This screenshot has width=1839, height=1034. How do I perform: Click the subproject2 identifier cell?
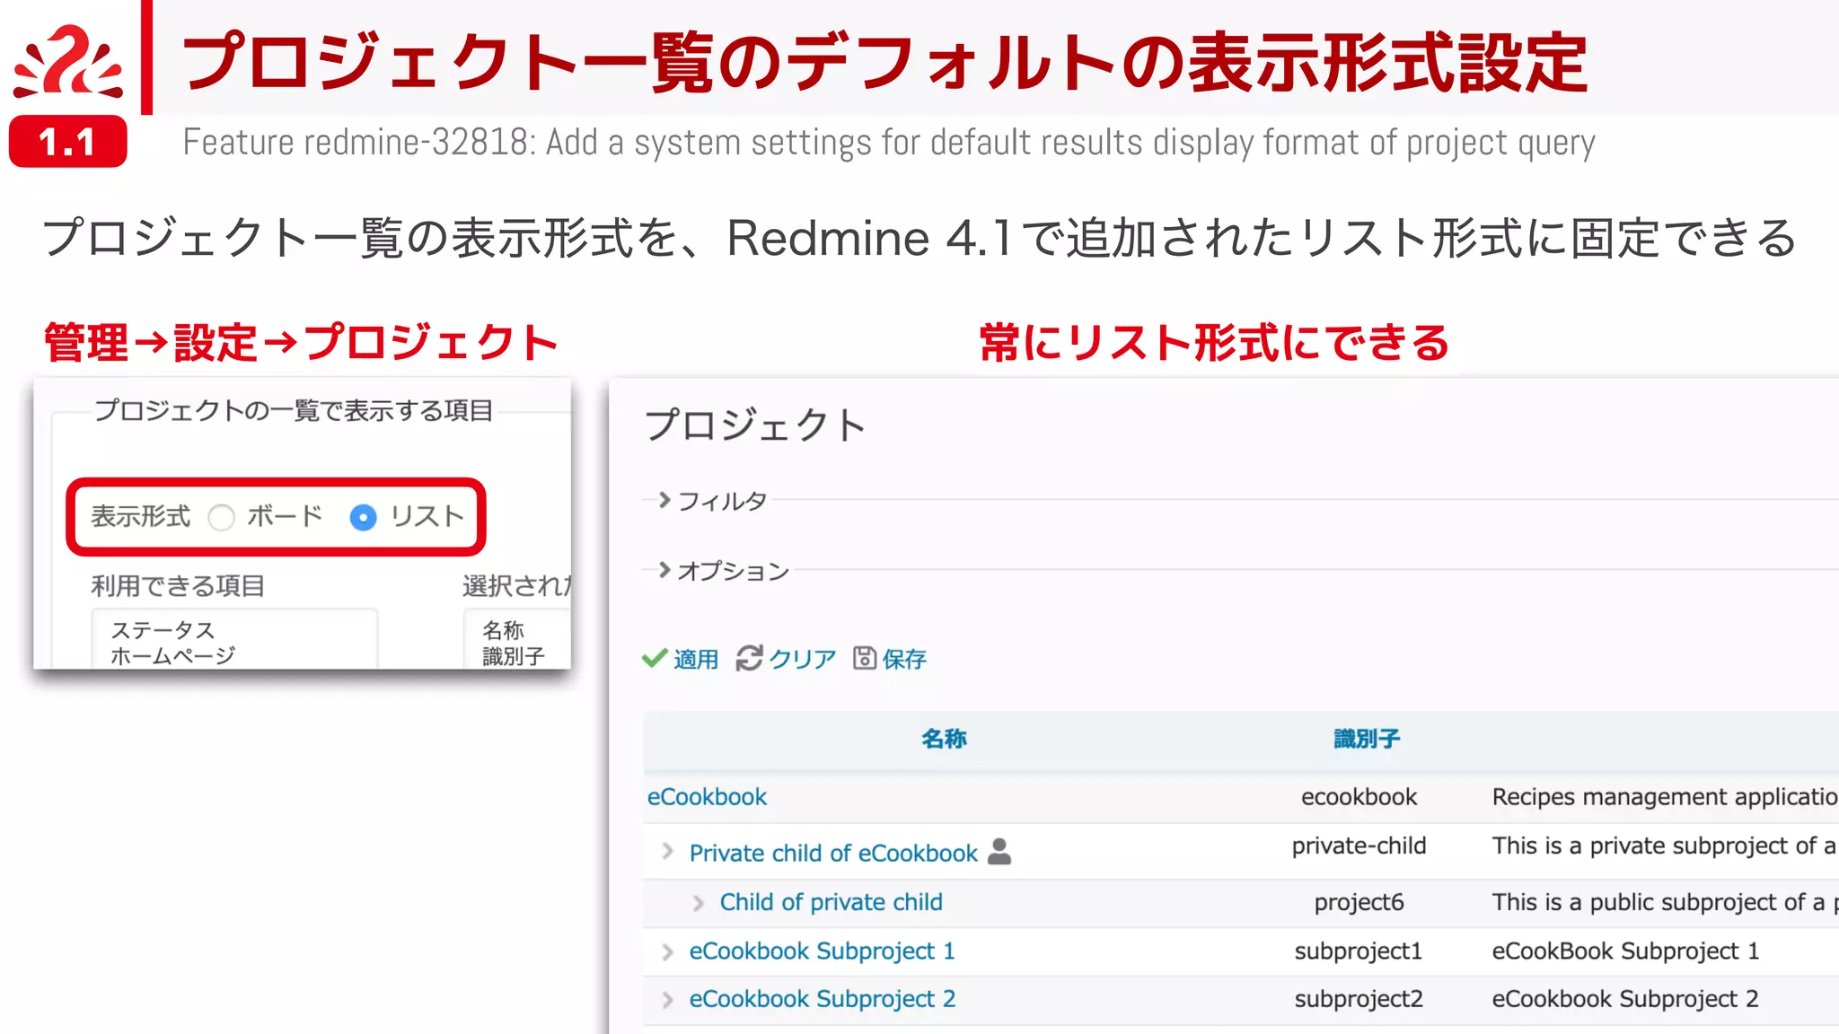coord(1359,999)
